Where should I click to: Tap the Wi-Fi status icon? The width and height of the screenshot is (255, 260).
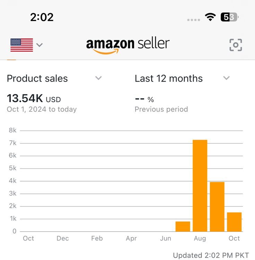pyautogui.click(x=210, y=17)
